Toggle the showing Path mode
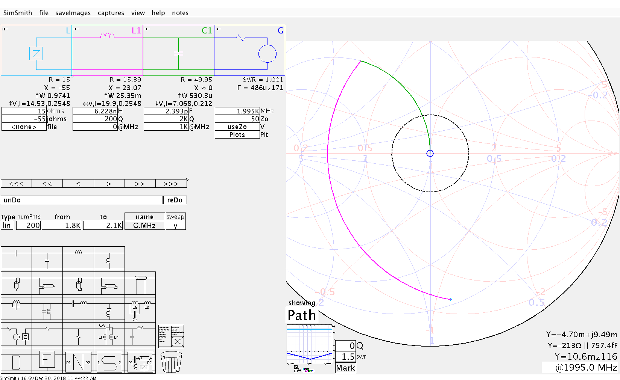The width and height of the screenshot is (620, 380). tap(302, 315)
